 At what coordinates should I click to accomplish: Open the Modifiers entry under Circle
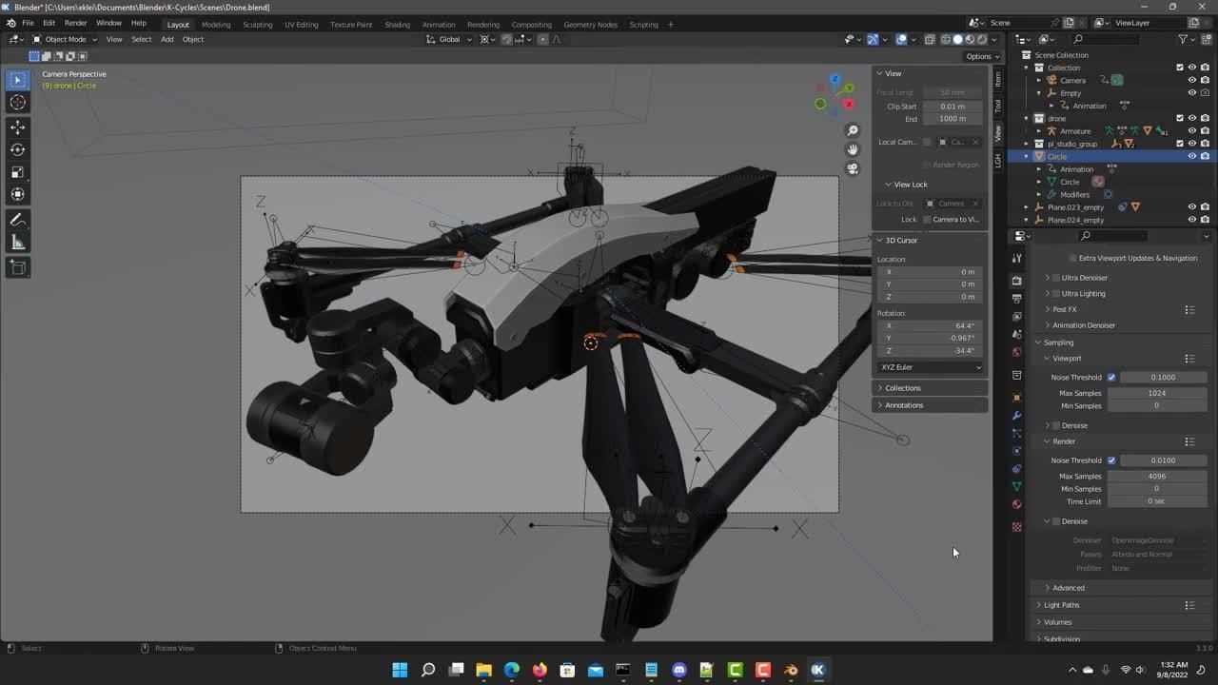pyautogui.click(x=1073, y=194)
